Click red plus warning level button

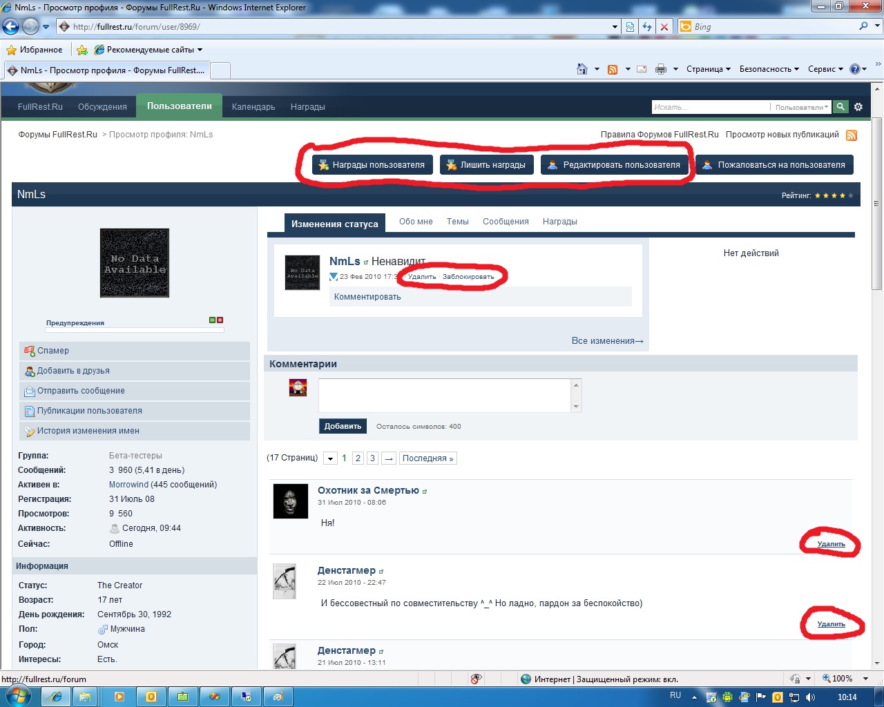(x=220, y=320)
